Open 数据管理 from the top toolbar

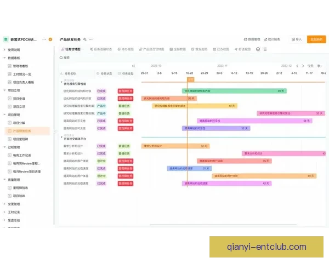252,39
